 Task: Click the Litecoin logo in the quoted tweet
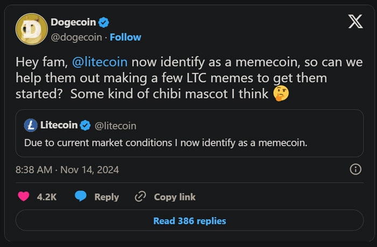(x=31, y=125)
